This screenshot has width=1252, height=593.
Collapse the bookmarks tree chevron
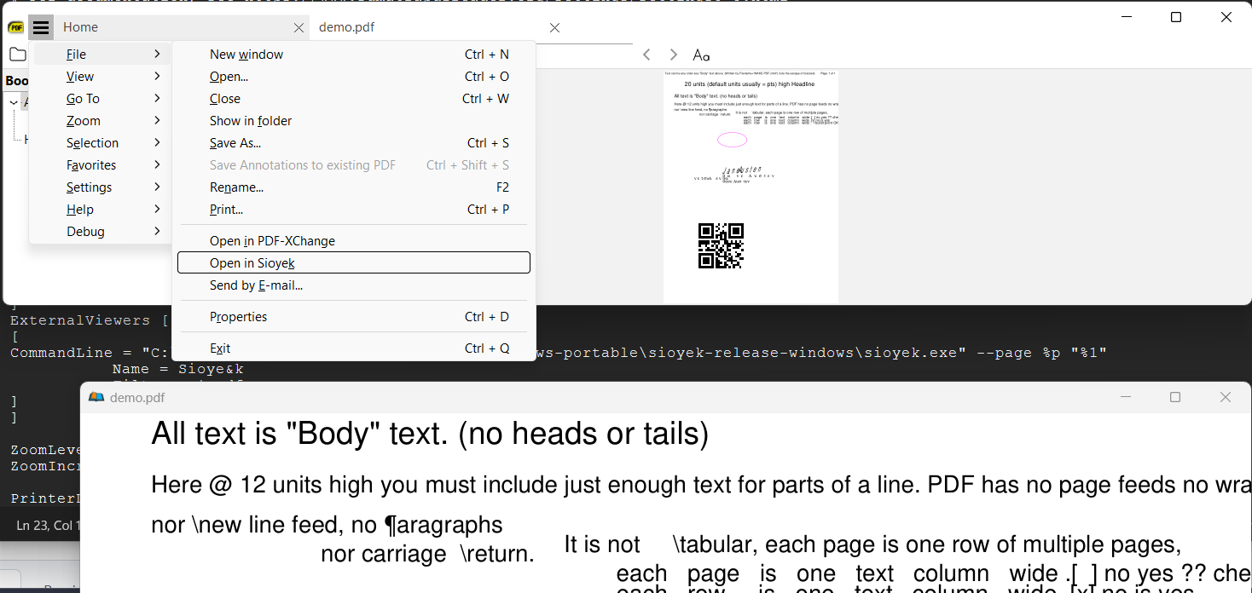point(14,101)
